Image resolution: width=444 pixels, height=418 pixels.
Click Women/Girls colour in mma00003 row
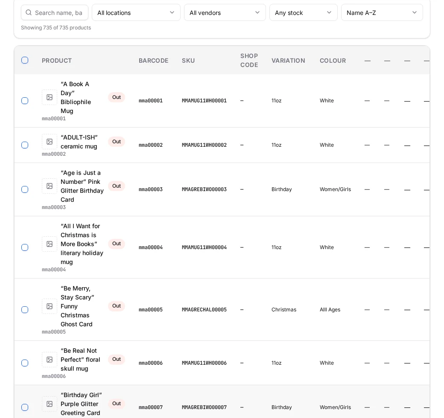tap(335, 189)
